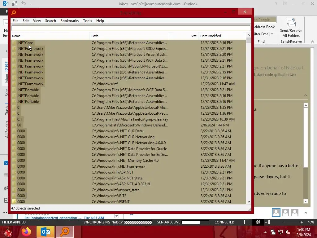
Task: Select path C:\Windows\Inf\BITS
Action: (x=109, y=196)
